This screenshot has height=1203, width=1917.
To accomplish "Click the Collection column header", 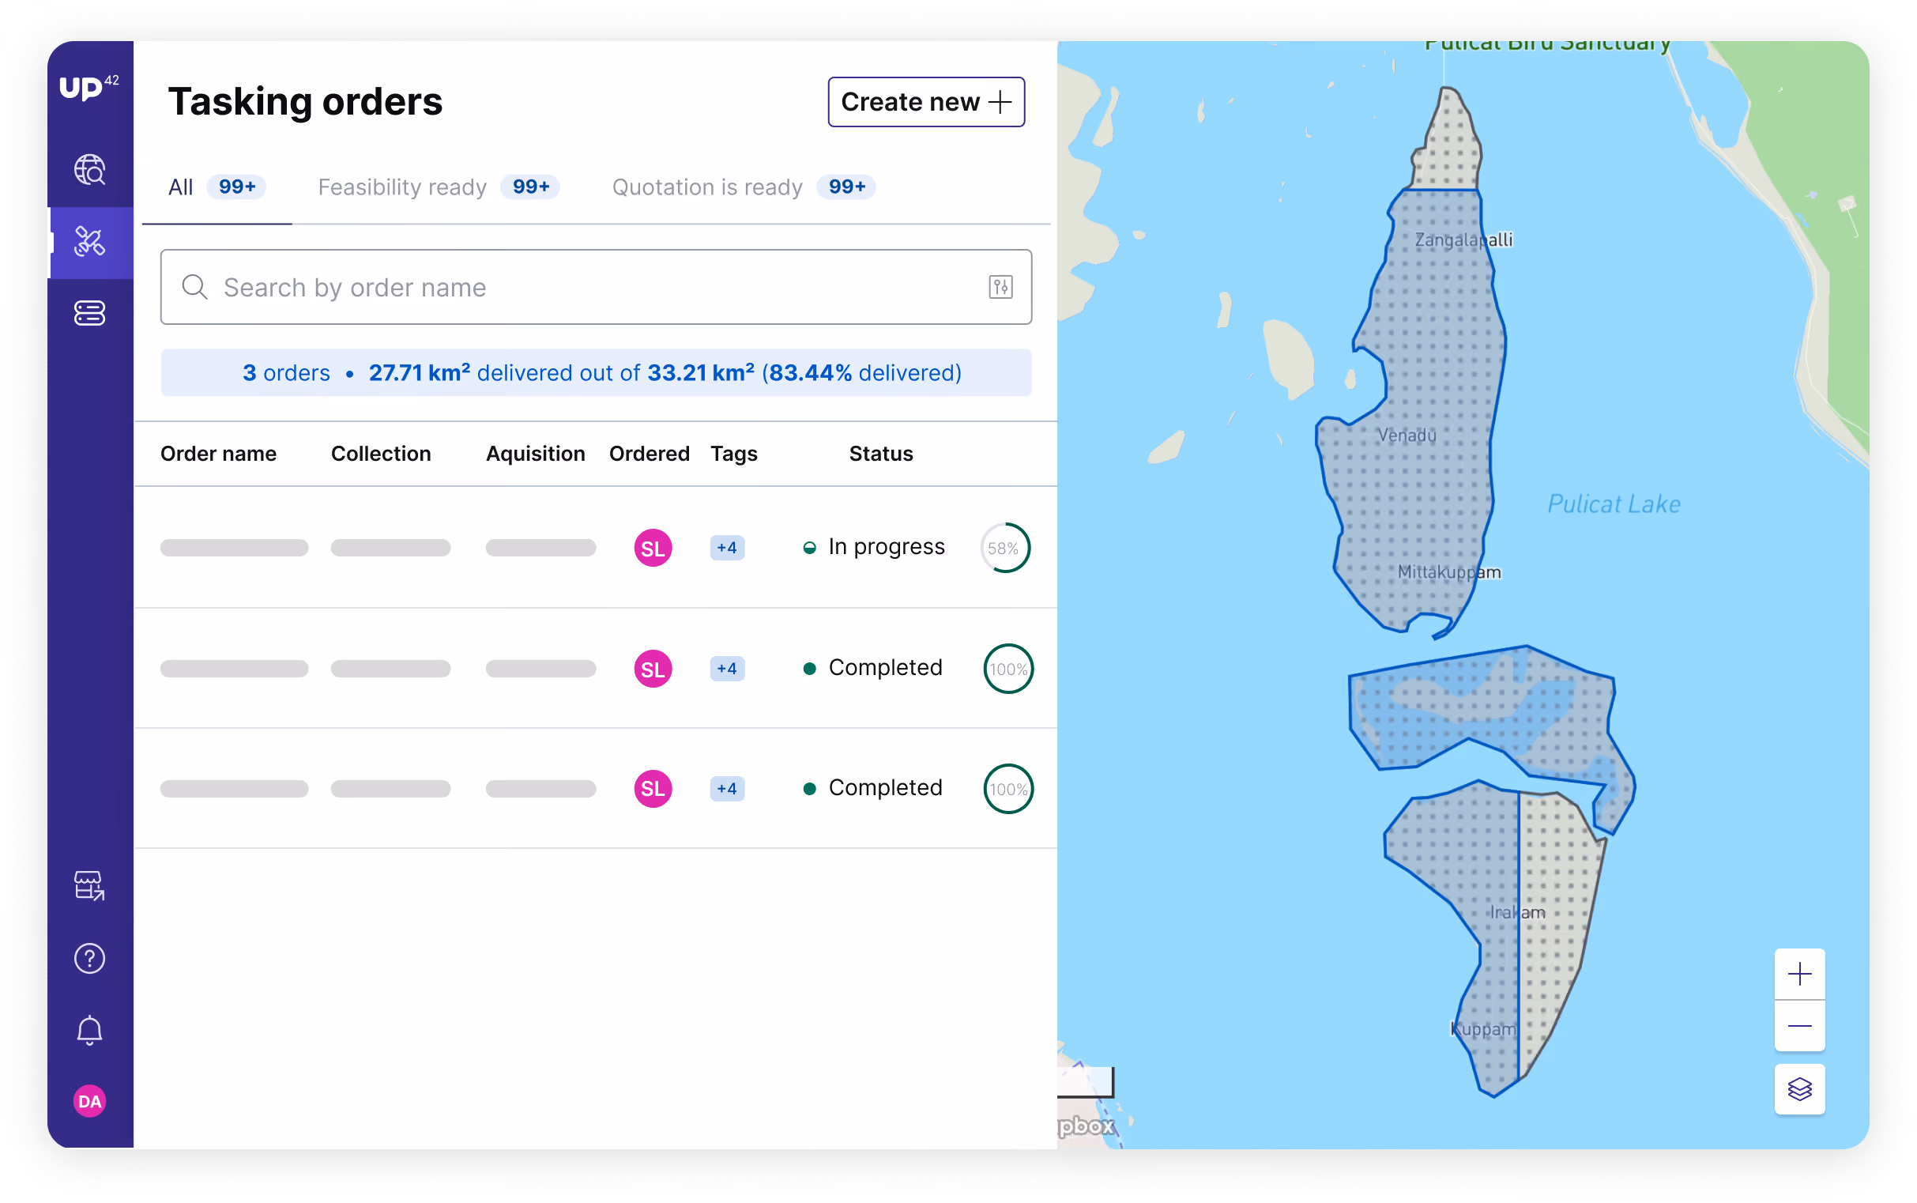I will pos(380,454).
